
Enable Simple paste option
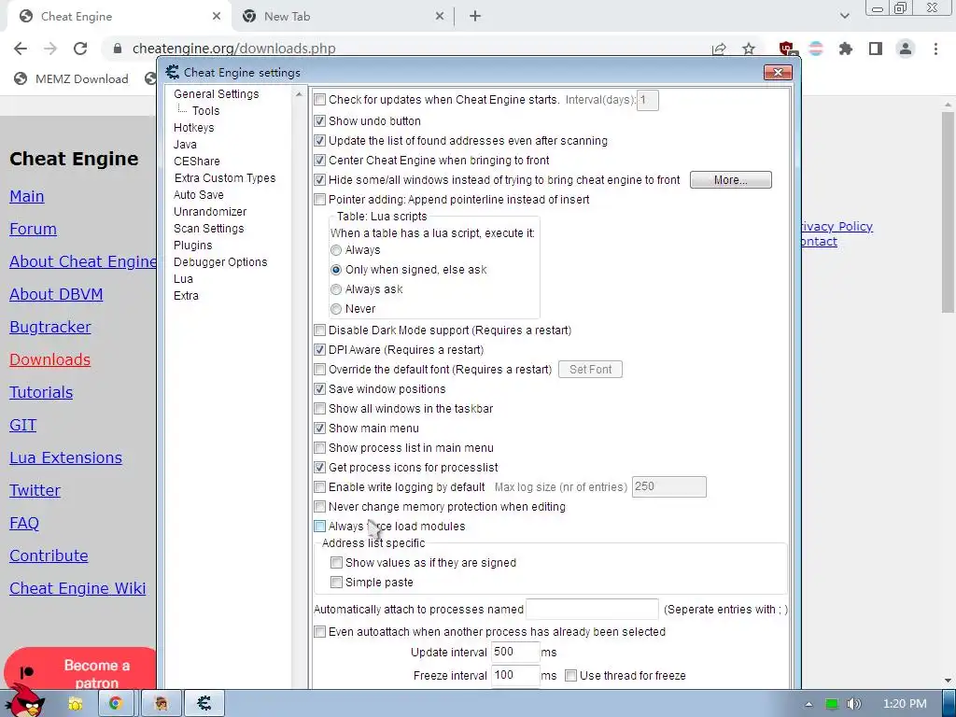336,583
